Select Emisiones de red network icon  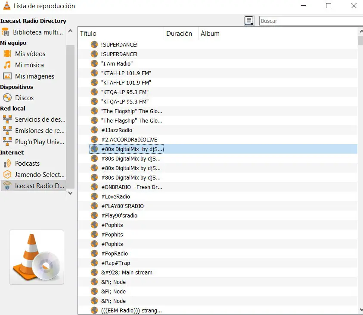pyautogui.click(x=7, y=130)
